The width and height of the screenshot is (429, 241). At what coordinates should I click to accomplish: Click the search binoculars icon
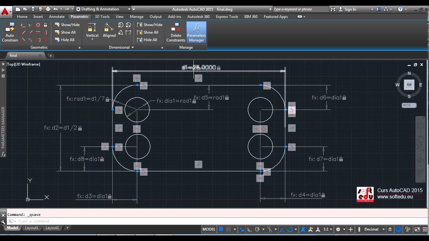(x=333, y=9)
